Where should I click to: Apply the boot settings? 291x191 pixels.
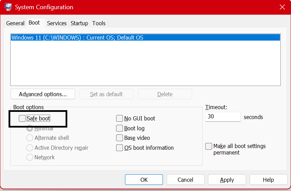point(227,179)
